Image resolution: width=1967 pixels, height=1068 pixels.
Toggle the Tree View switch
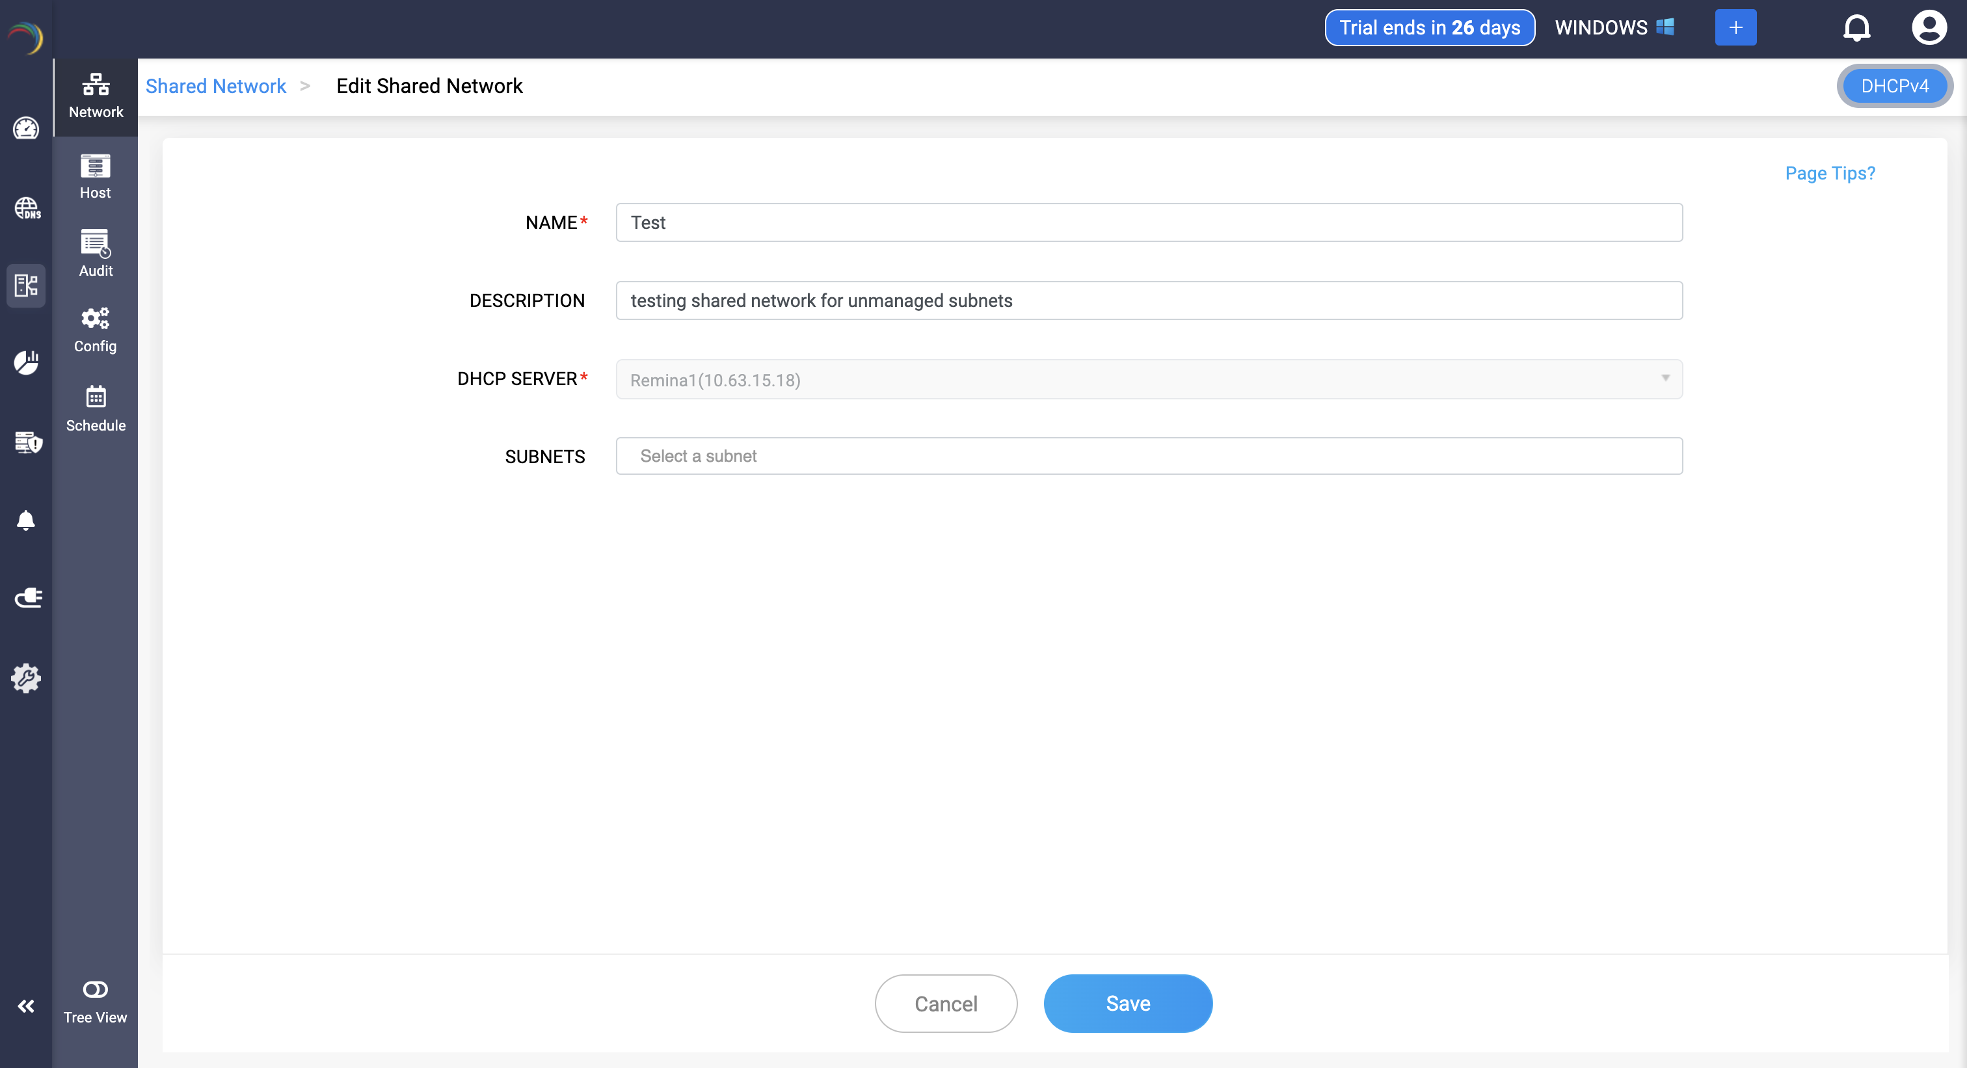point(96,989)
